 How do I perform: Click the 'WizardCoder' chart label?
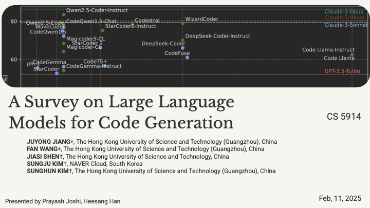click(202, 19)
